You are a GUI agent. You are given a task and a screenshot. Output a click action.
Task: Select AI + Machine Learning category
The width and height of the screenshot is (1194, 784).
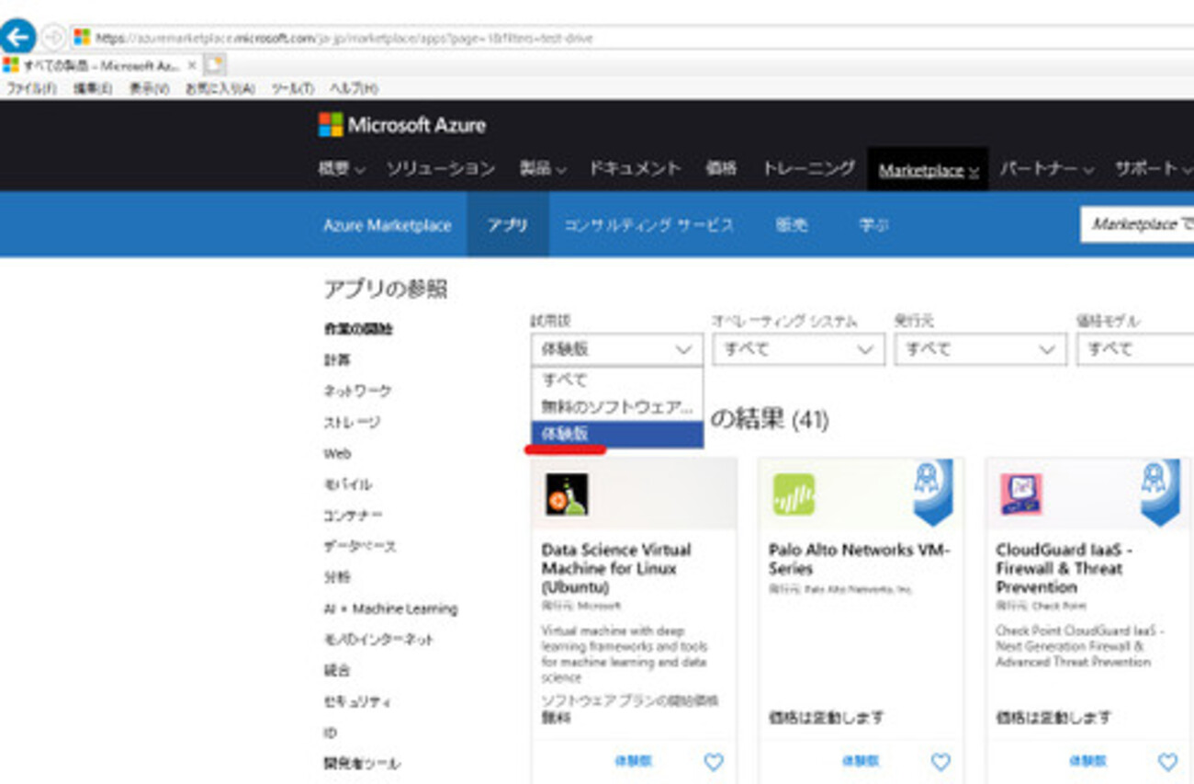tap(390, 608)
